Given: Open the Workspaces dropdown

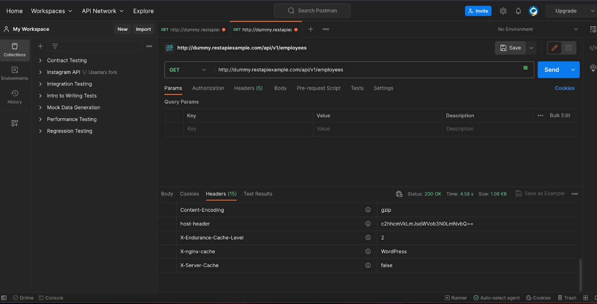Looking at the screenshot, I should [x=52, y=11].
